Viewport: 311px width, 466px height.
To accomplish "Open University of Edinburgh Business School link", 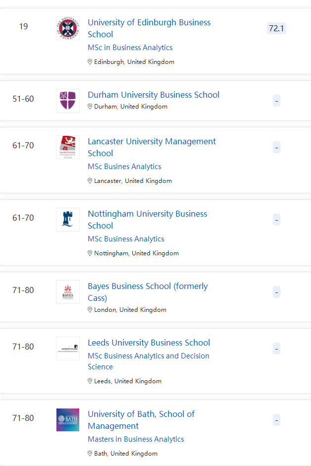I will coord(149,28).
